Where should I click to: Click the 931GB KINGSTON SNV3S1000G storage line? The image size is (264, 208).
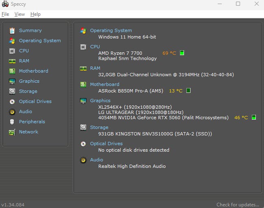point(155,134)
